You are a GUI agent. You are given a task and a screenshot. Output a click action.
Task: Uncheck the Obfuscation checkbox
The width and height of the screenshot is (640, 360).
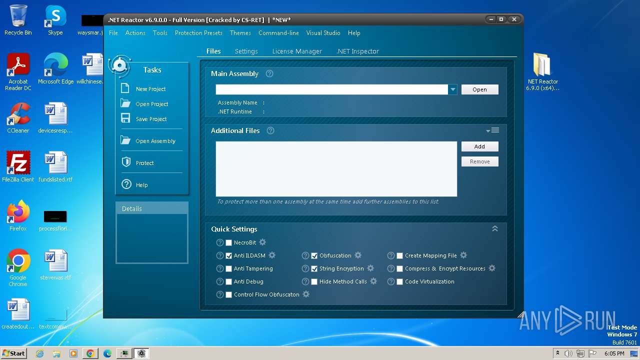314,255
